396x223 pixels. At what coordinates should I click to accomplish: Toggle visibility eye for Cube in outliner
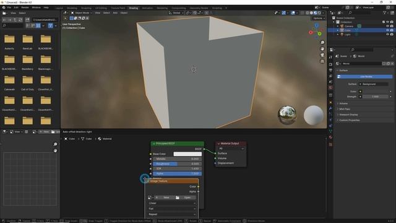tap(387, 30)
